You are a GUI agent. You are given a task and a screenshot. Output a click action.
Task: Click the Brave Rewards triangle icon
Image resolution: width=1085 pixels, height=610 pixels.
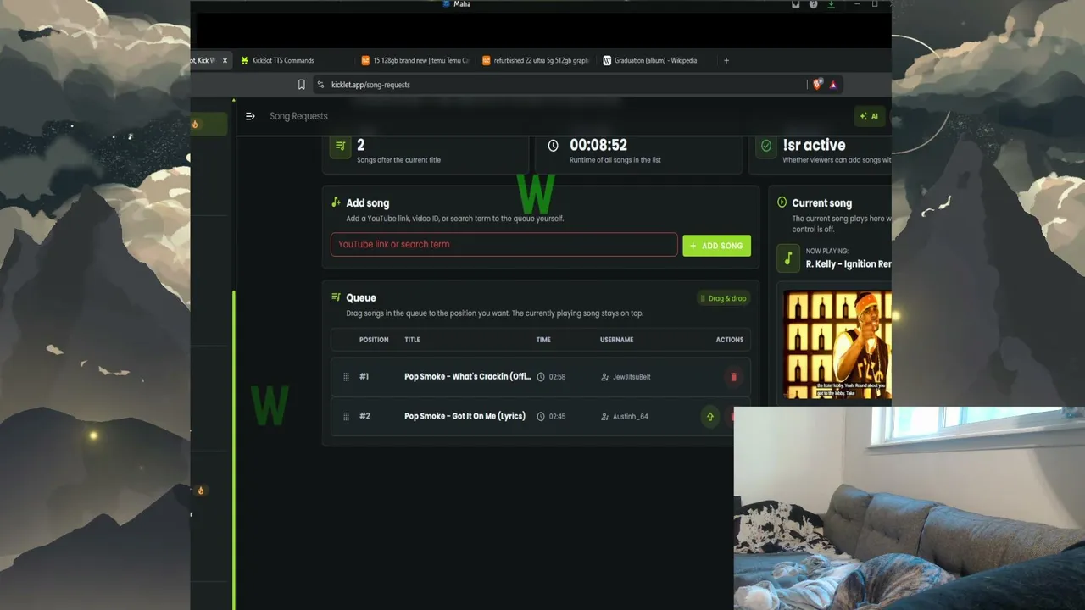(833, 85)
